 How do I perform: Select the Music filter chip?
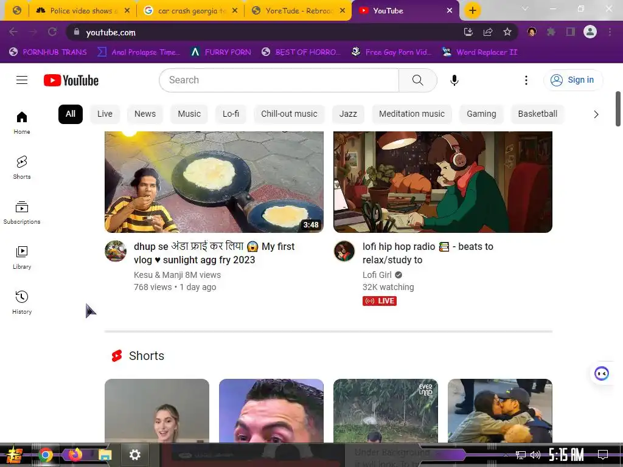[189, 114]
